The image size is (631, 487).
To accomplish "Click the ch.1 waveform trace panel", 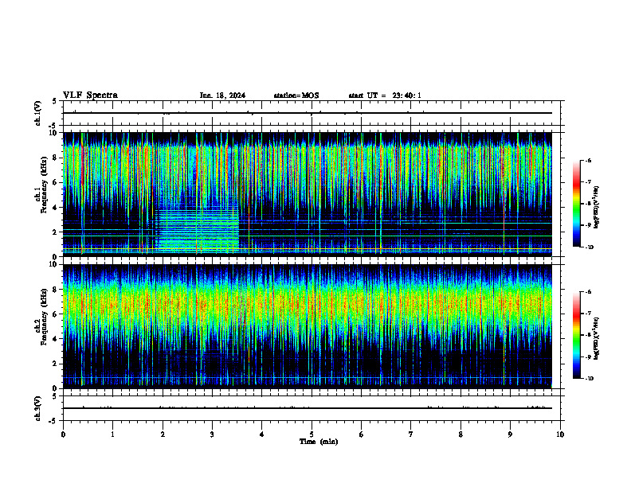I will tap(312, 113).
